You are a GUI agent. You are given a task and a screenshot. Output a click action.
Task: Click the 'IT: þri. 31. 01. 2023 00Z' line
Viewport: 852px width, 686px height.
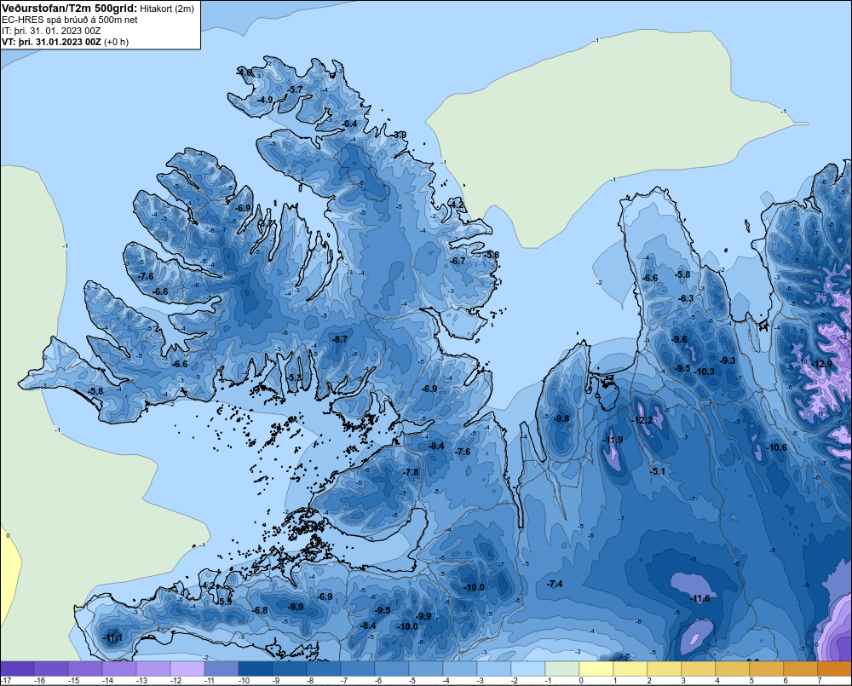click(51, 31)
